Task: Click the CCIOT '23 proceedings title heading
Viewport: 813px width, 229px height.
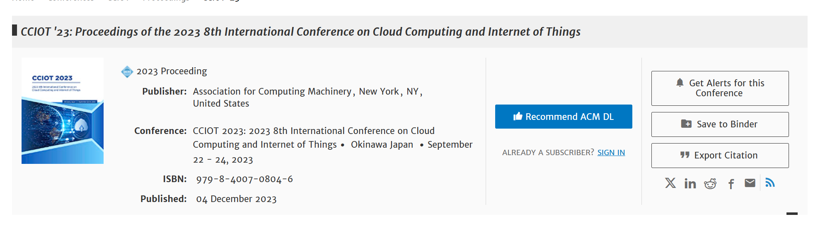Action: 300,32
